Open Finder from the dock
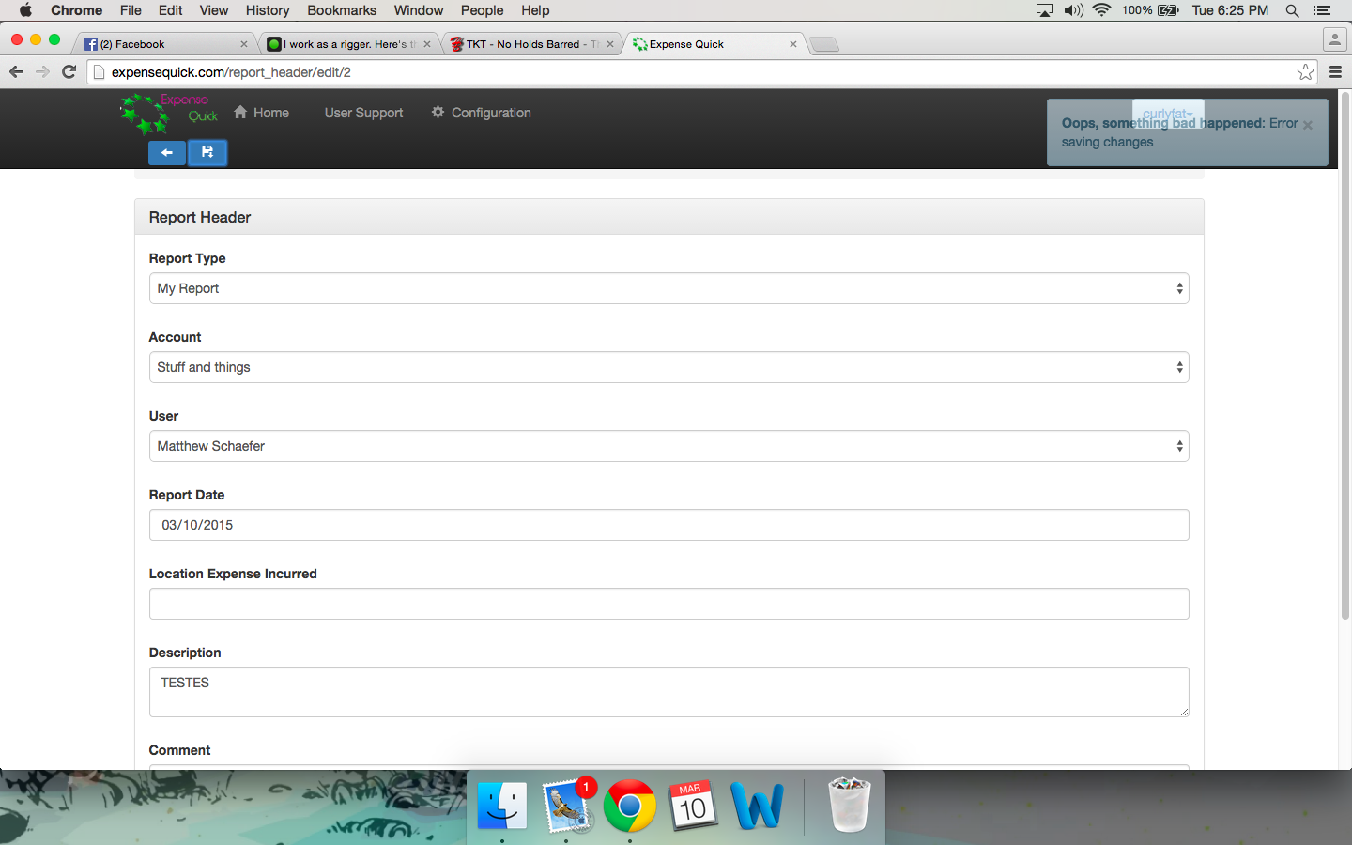Screen dimensions: 1352x845 coord(502,806)
